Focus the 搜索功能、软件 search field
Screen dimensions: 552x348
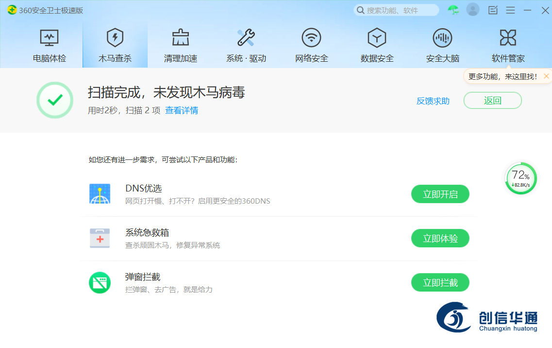pos(396,10)
